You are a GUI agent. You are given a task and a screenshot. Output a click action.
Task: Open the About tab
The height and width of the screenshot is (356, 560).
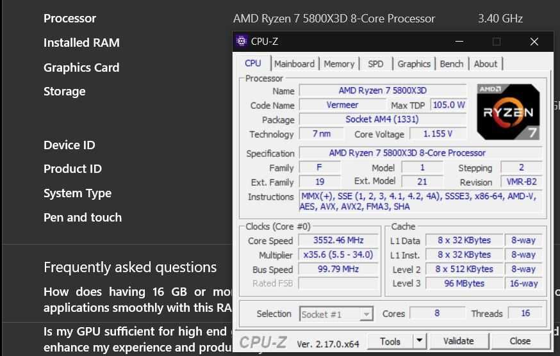(x=486, y=64)
